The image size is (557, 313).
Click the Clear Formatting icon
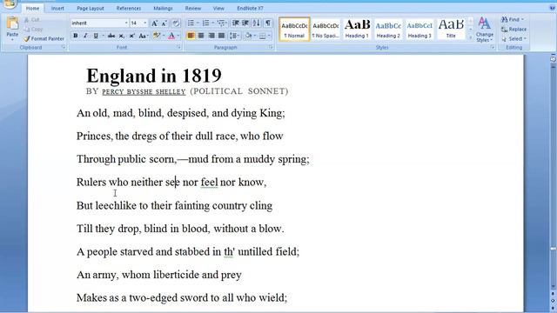176,23
